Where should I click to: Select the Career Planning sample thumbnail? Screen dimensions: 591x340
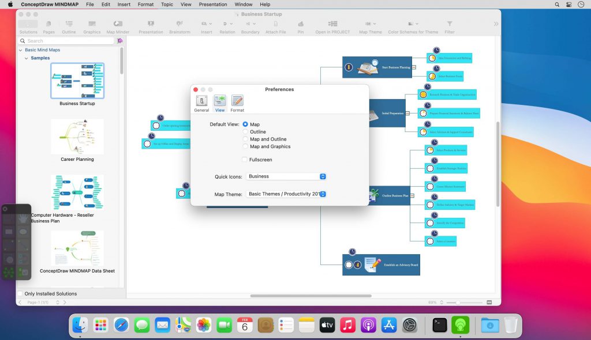click(x=77, y=137)
